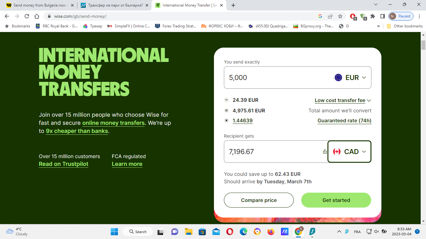Click the Get started button
The height and width of the screenshot is (239, 426).
tap(336, 200)
